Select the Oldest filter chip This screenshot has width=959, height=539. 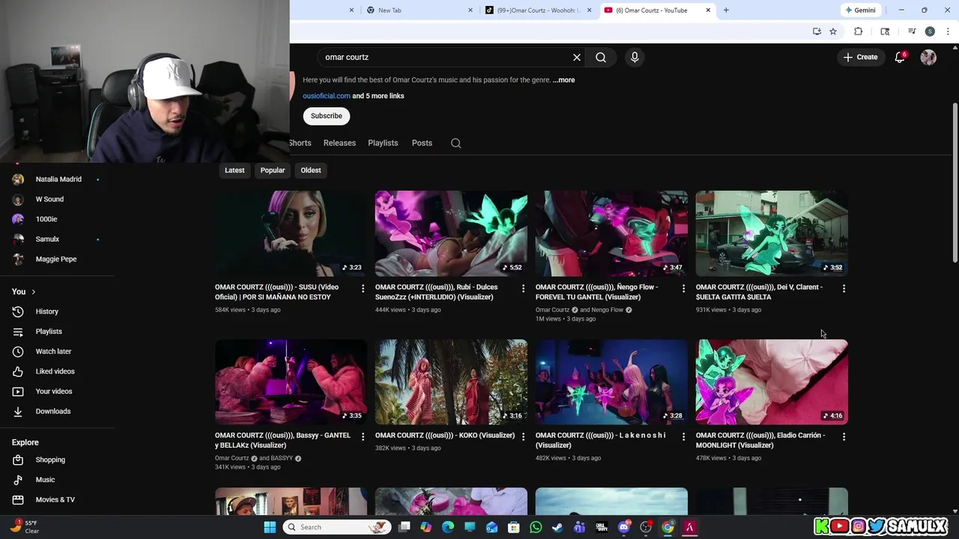tap(311, 171)
